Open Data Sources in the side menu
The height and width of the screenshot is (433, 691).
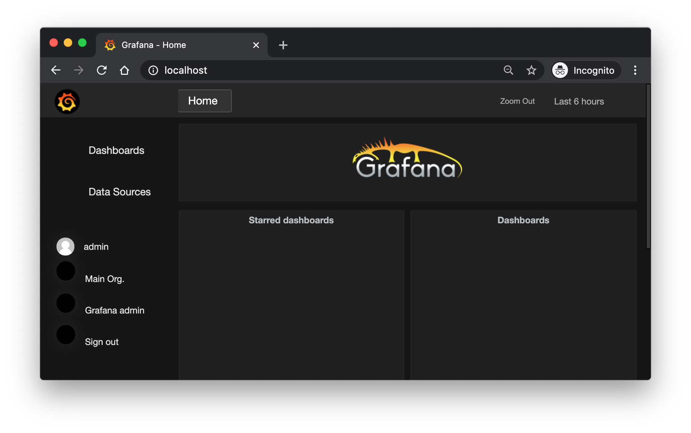[119, 192]
